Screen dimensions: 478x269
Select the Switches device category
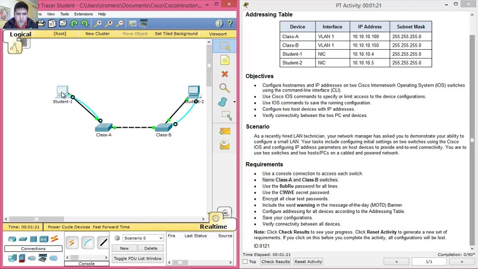click(x=23, y=239)
